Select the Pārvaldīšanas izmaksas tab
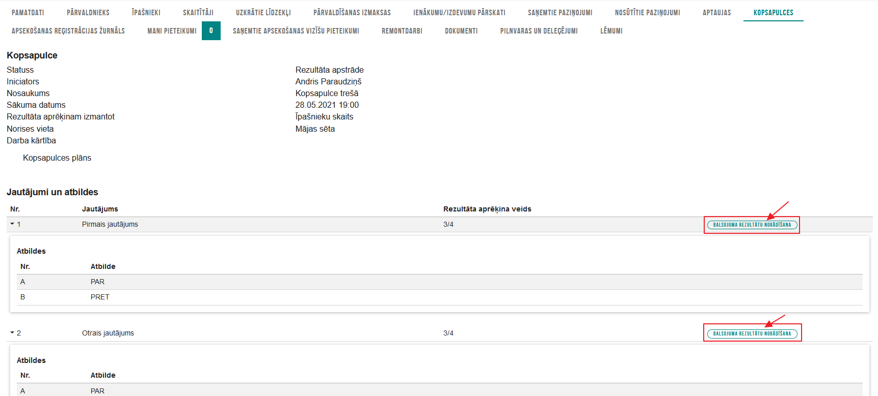Viewport: 878px width, 396px height. pyautogui.click(x=352, y=13)
